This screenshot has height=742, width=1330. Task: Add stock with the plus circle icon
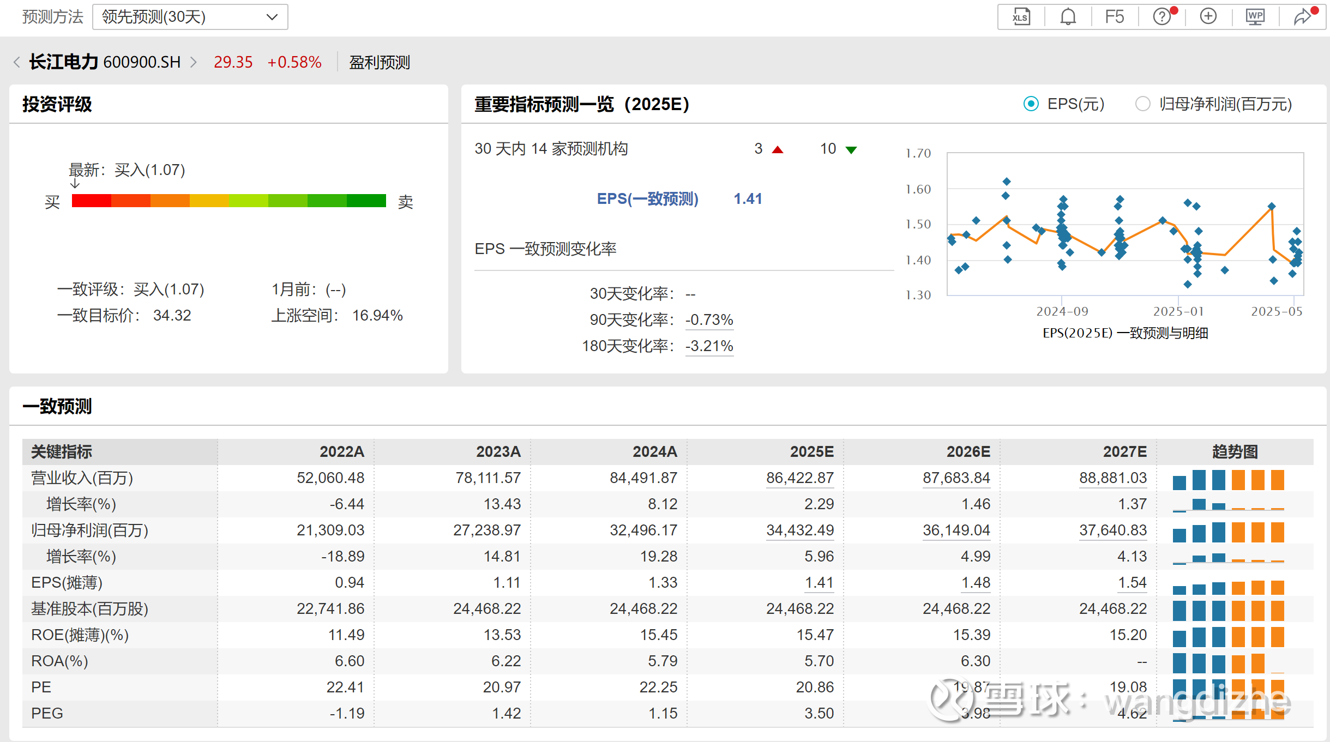pyautogui.click(x=1208, y=16)
